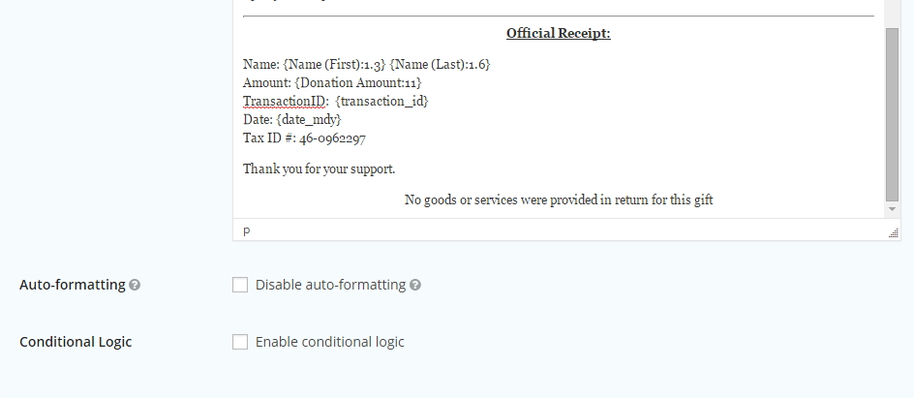Click the {date_mdy} merge tag

(x=309, y=119)
